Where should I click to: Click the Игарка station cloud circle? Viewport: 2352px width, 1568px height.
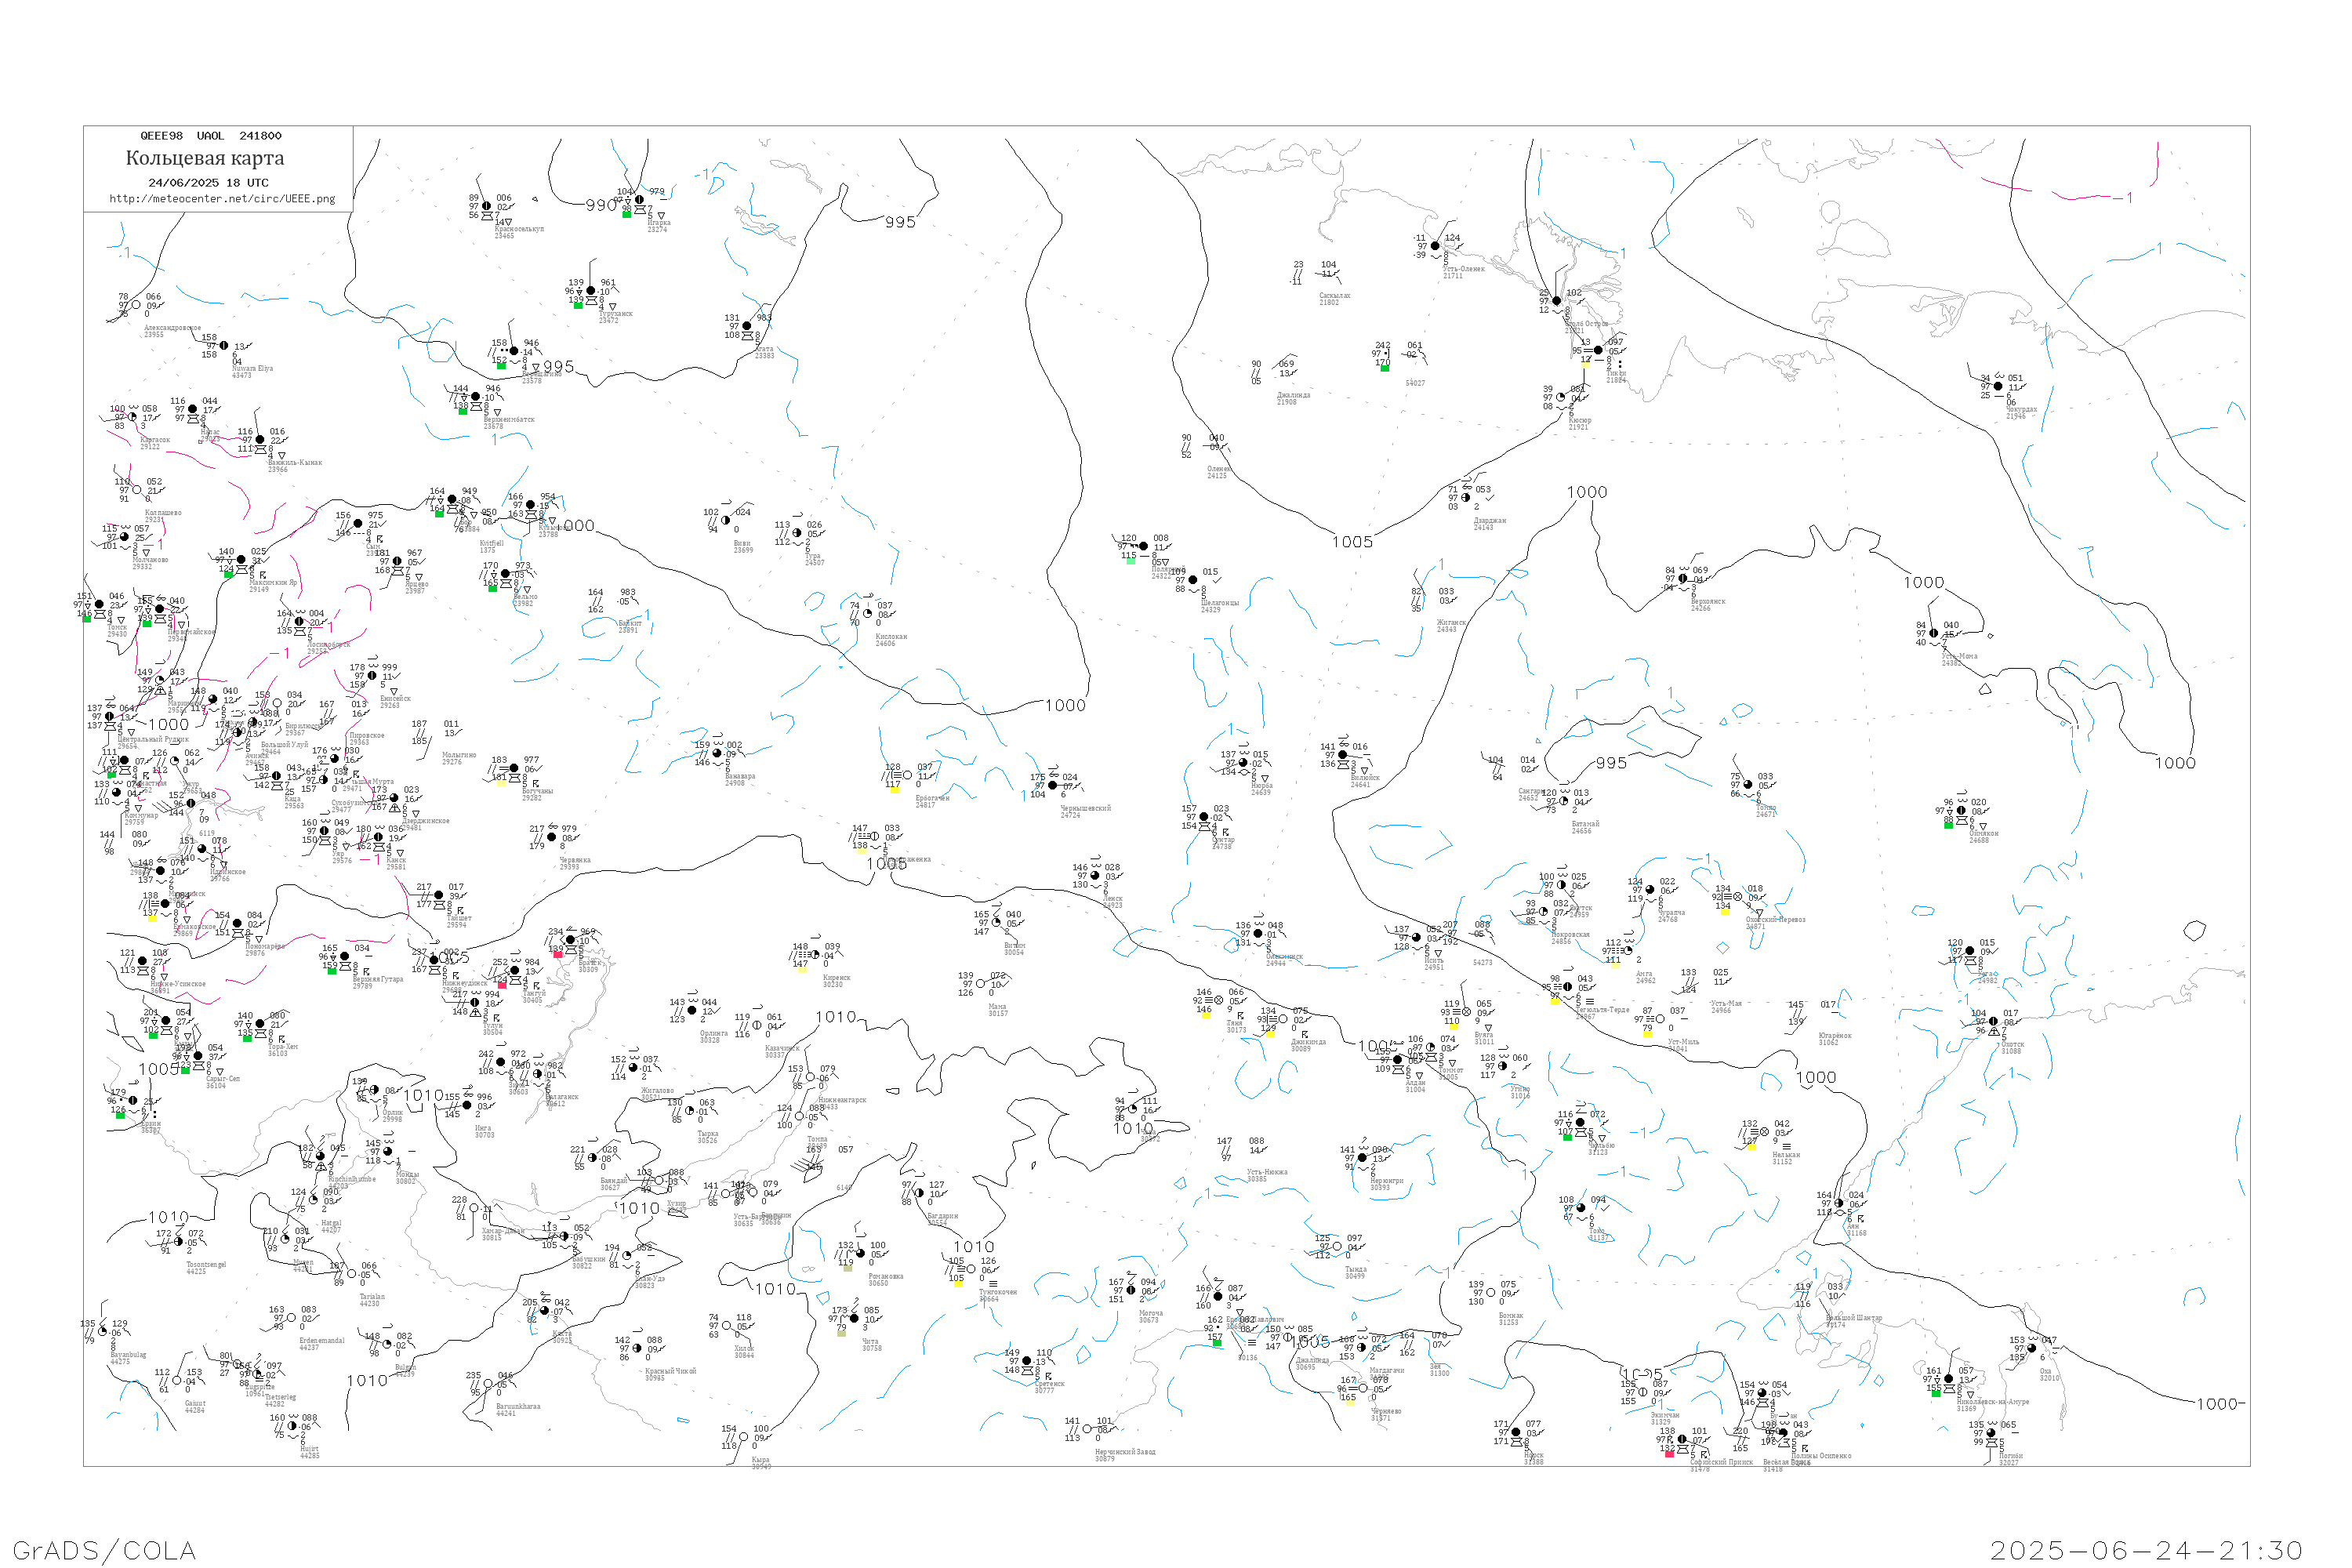pyautogui.click(x=640, y=200)
